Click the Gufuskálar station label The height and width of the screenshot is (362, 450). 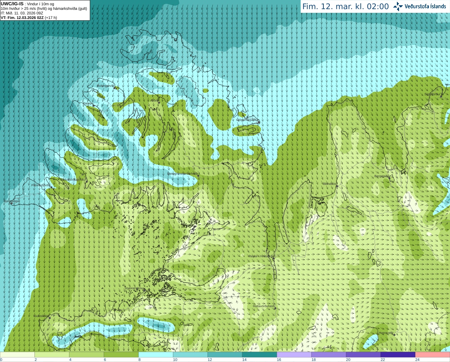click(x=41, y=316)
